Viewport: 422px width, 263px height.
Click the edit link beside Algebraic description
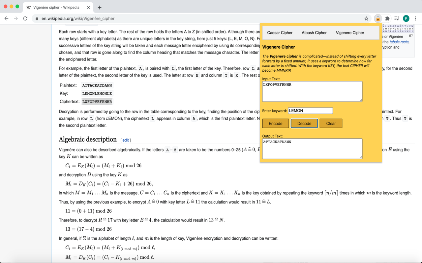click(126, 140)
